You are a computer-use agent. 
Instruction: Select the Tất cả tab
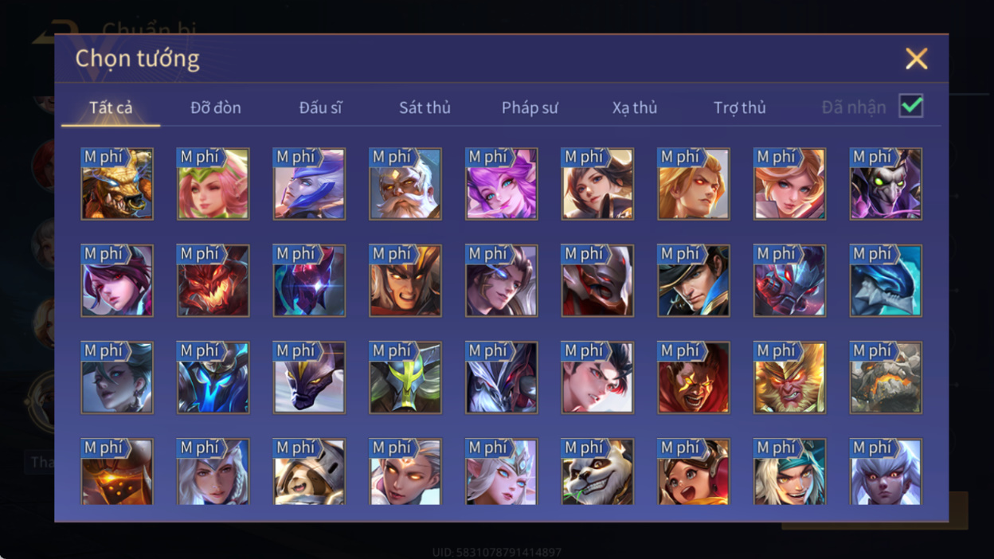pos(111,107)
